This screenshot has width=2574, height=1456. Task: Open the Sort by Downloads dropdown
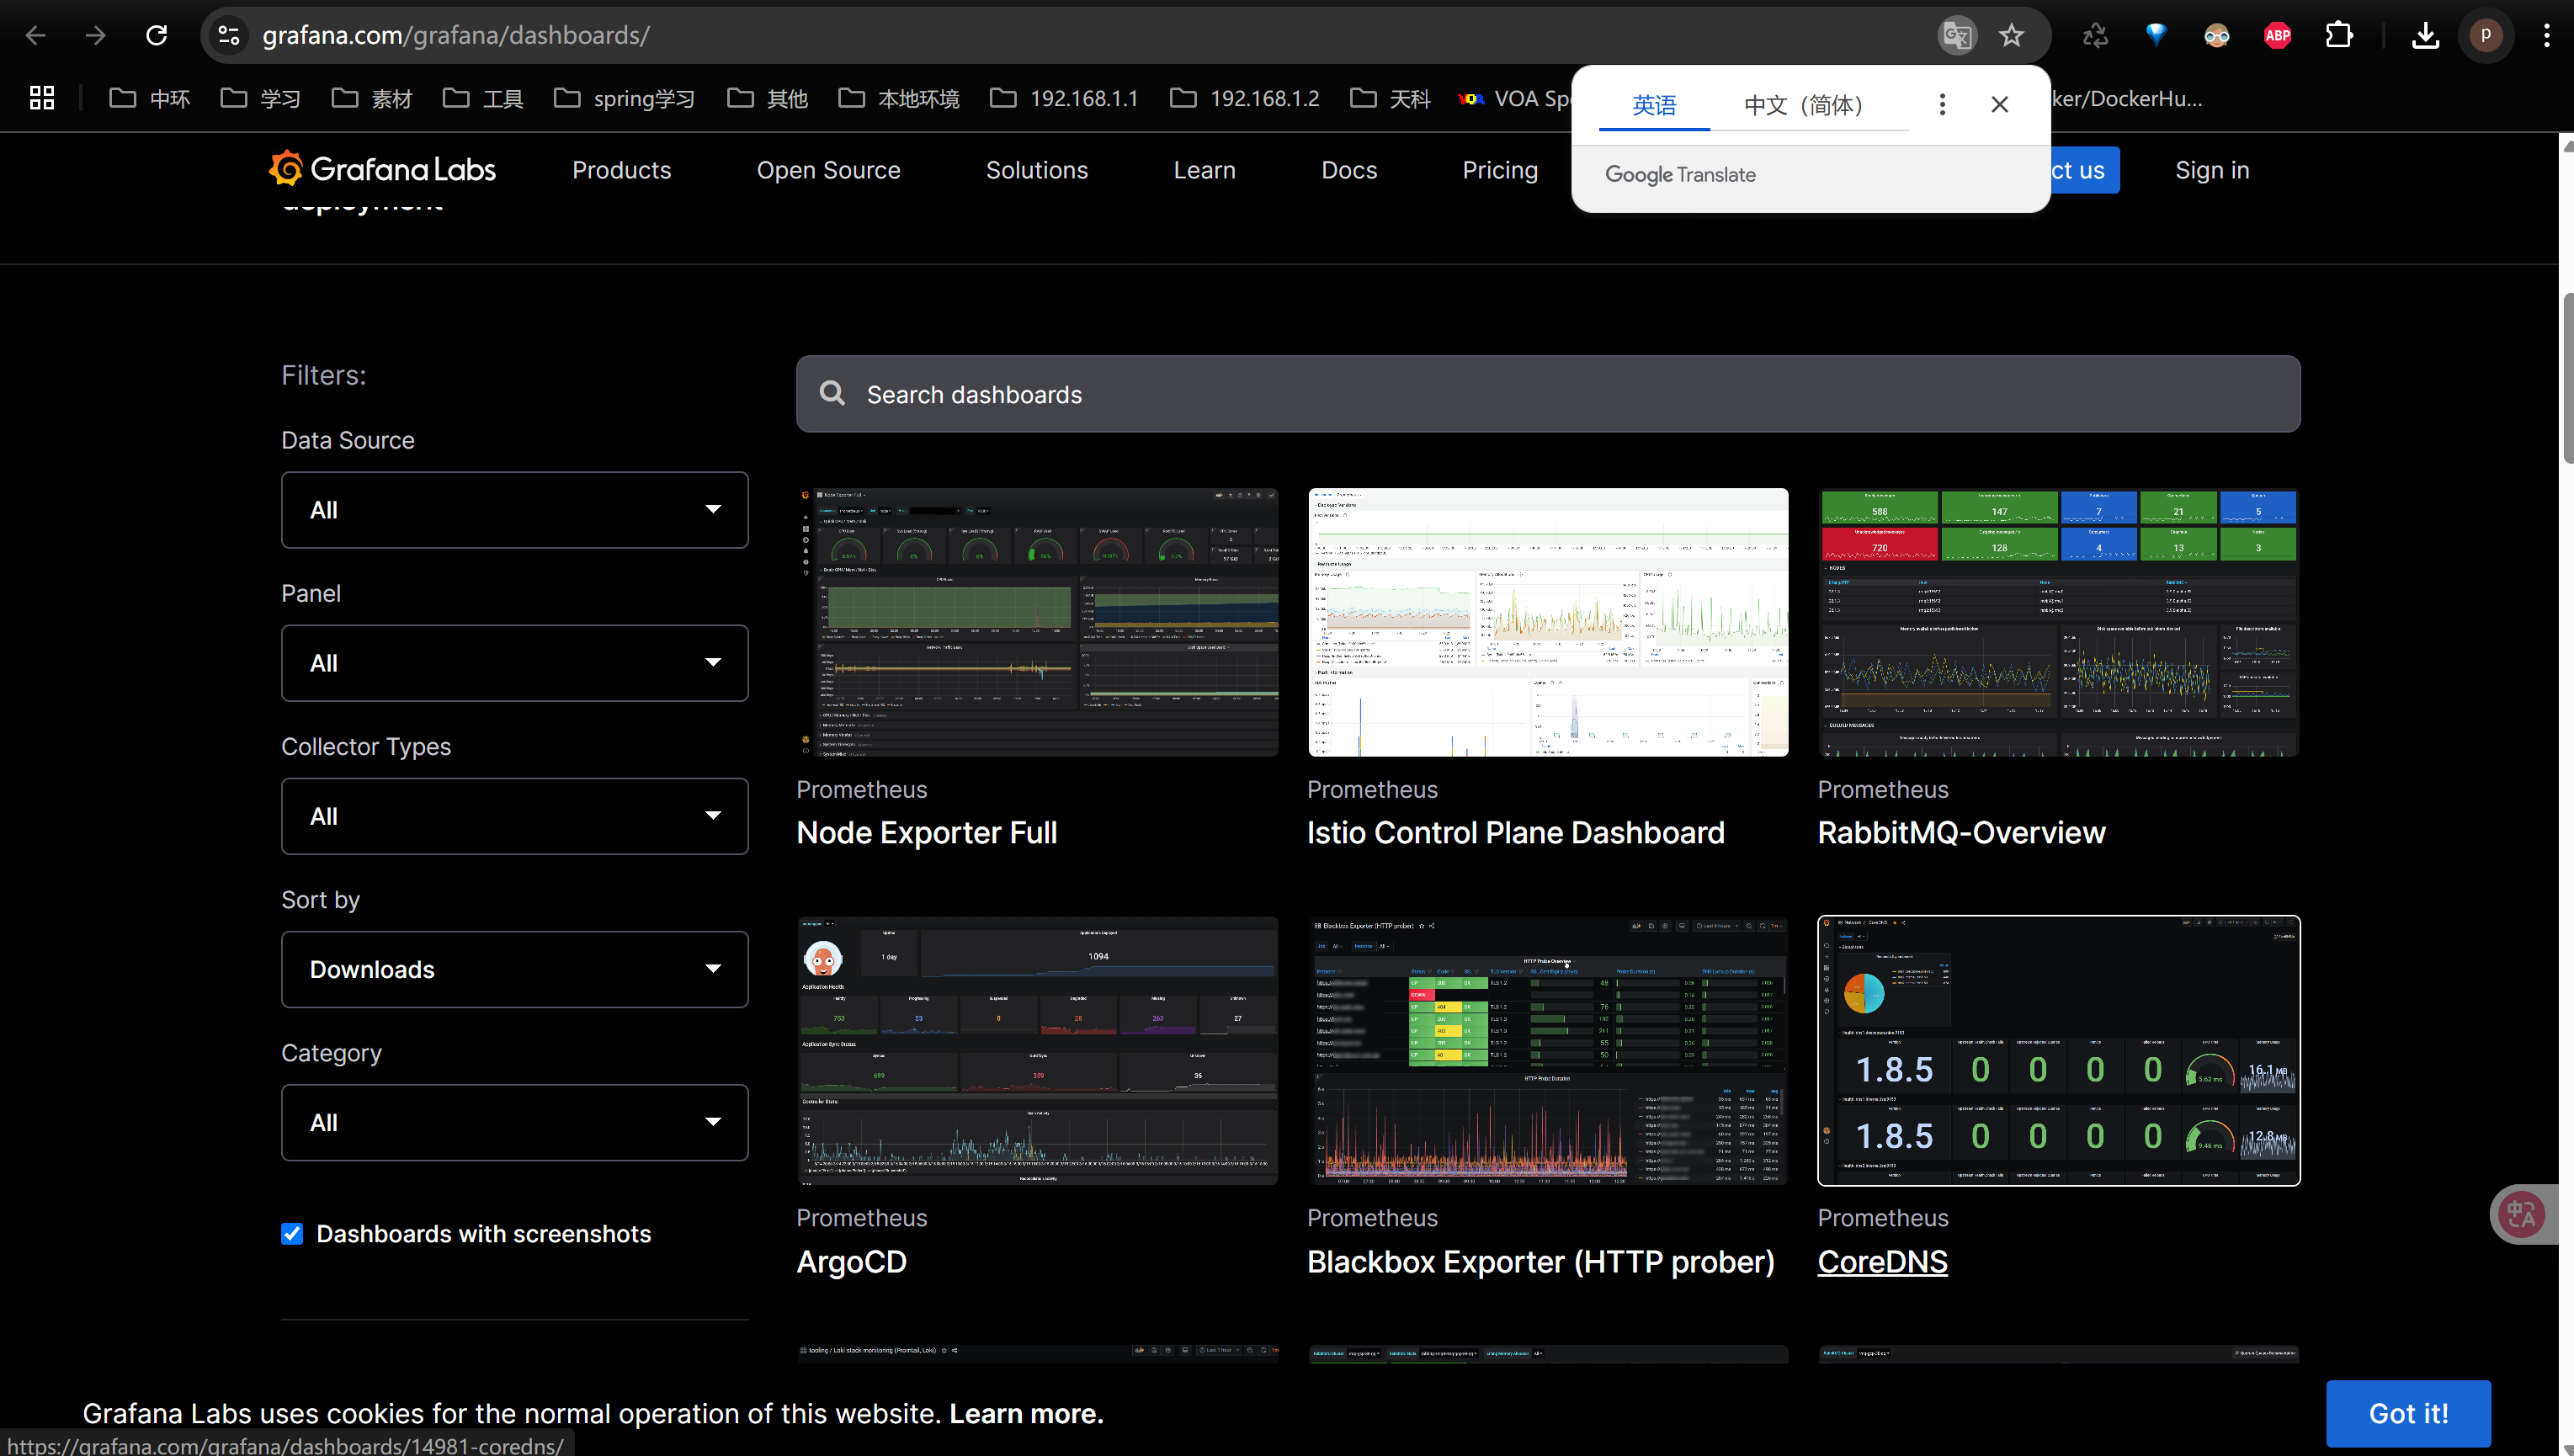pos(514,969)
